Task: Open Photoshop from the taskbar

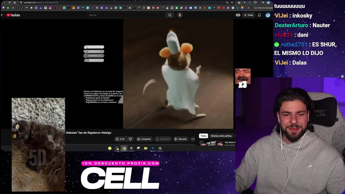Action: 153,148
